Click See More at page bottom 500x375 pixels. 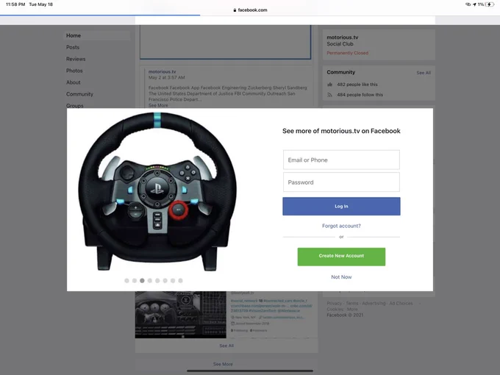click(x=223, y=364)
